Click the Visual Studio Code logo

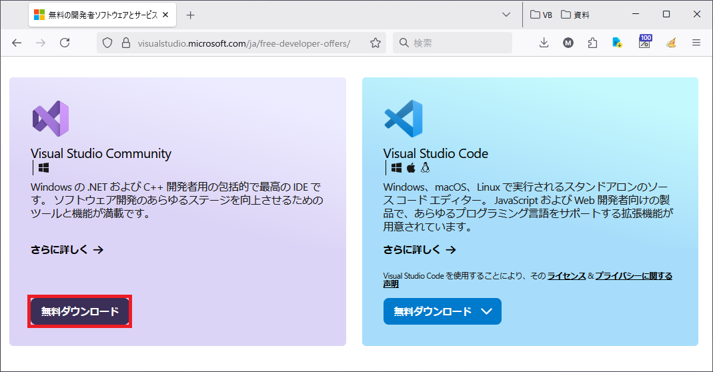point(404,118)
